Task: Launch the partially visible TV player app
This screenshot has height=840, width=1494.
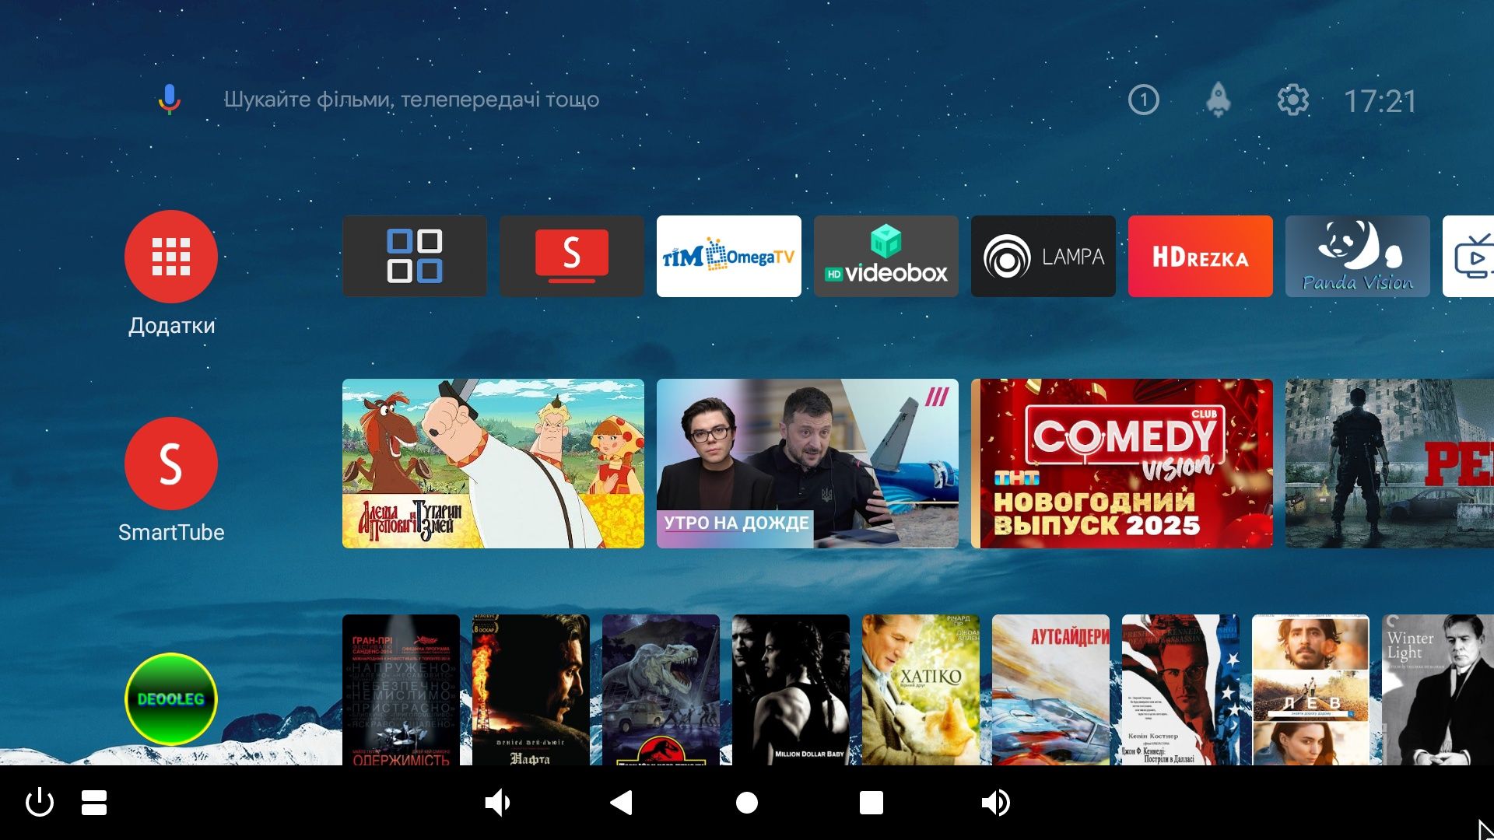Action: tap(1468, 256)
